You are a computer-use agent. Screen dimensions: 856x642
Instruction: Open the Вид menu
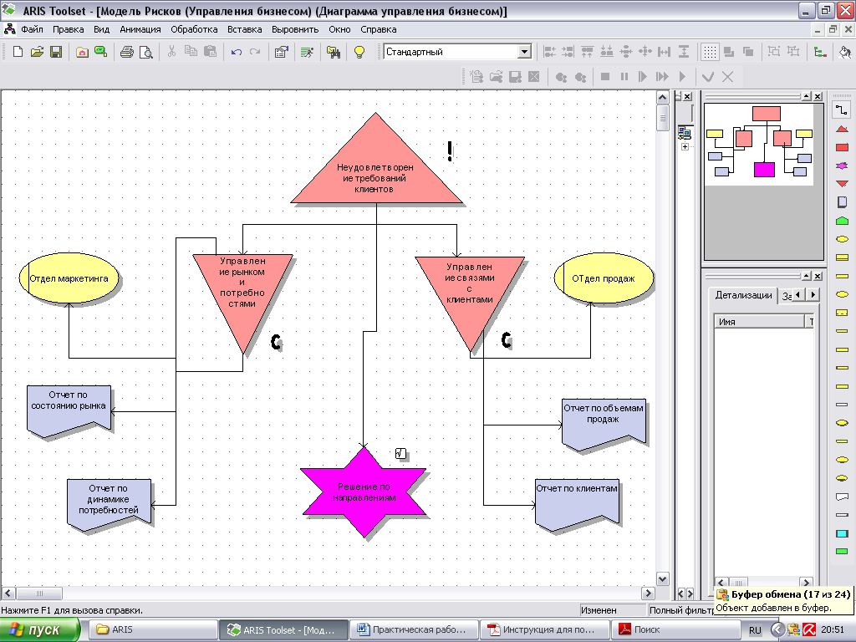pyautogui.click(x=101, y=29)
